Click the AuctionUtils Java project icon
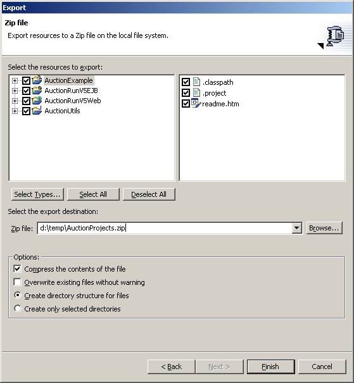The image size is (354, 383). (x=37, y=111)
